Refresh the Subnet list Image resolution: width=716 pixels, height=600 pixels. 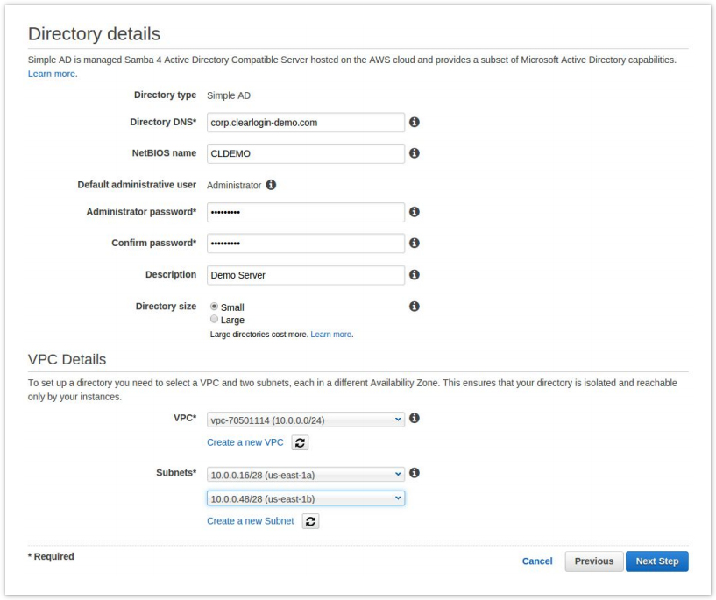coord(310,521)
